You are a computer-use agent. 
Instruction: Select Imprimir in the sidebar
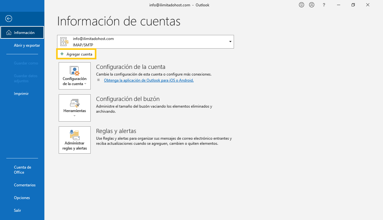(x=21, y=94)
